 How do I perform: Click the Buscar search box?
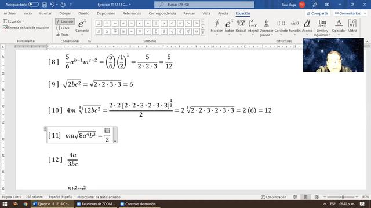click(x=204, y=5)
